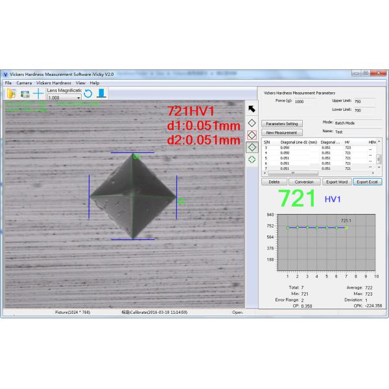
Task: Click the Upper Limit value field
Action: pyautogui.click(x=366, y=102)
